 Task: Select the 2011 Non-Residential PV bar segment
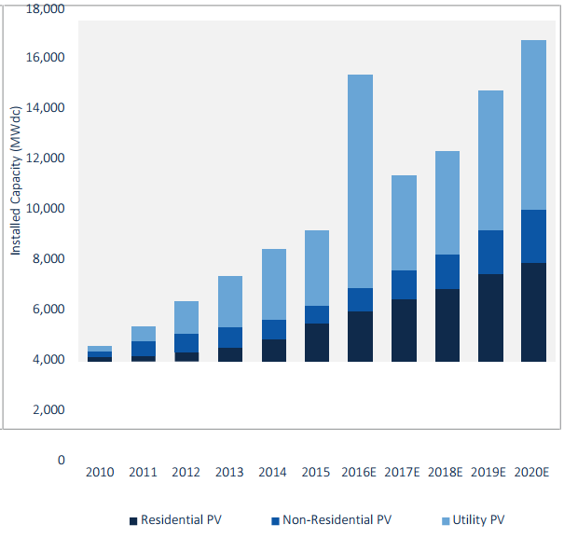point(144,349)
